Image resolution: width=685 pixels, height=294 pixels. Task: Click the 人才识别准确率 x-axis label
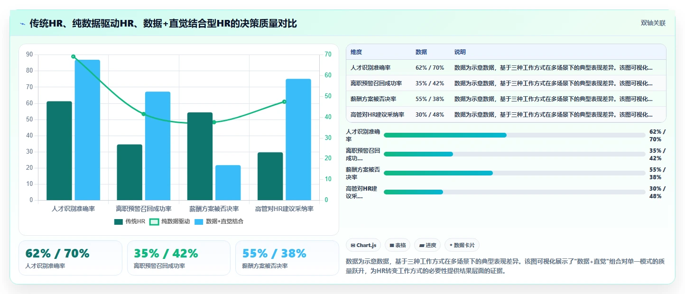74,209
